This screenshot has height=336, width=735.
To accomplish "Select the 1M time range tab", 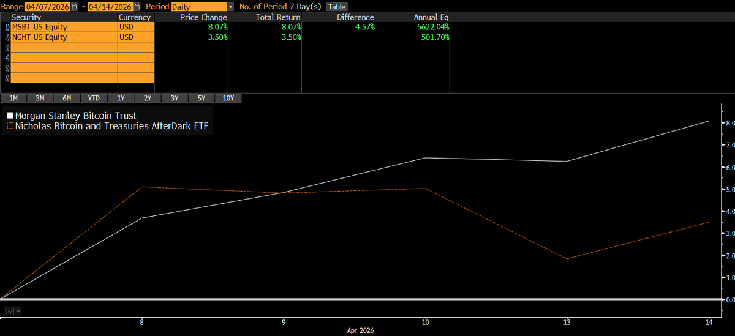I will pyautogui.click(x=13, y=98).
